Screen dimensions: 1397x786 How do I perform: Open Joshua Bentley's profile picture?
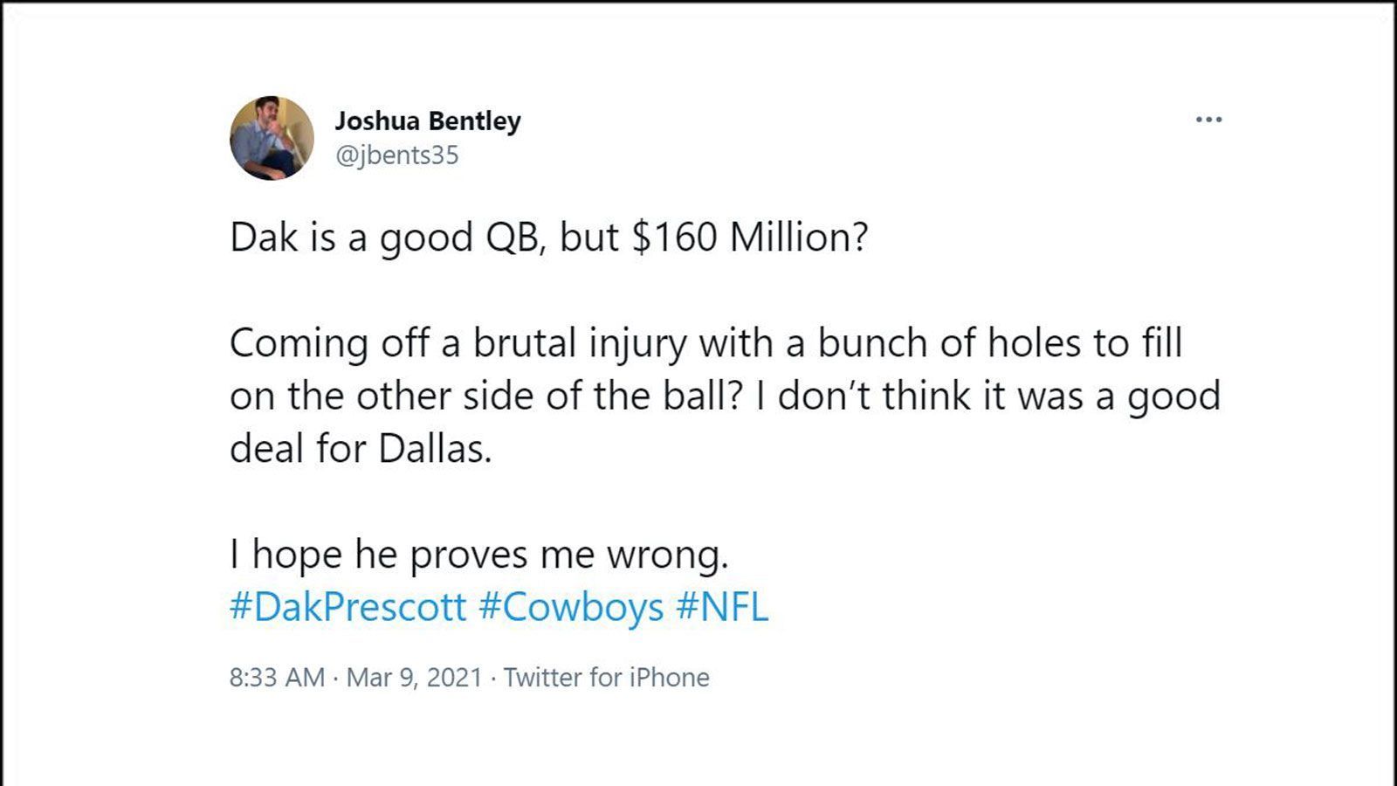(272, 138)
